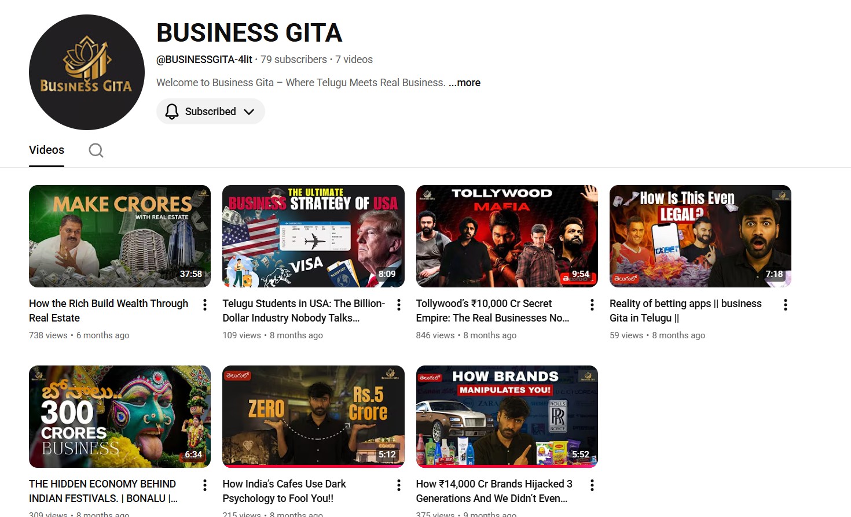This screenshot has width=851, height=517.
Task: Open the Subscribed dropdown arrow
Action: pos(249,111)
